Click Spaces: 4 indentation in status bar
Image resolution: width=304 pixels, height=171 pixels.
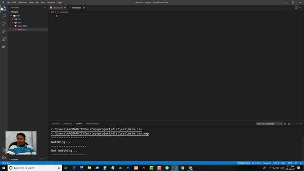point(267,163)
